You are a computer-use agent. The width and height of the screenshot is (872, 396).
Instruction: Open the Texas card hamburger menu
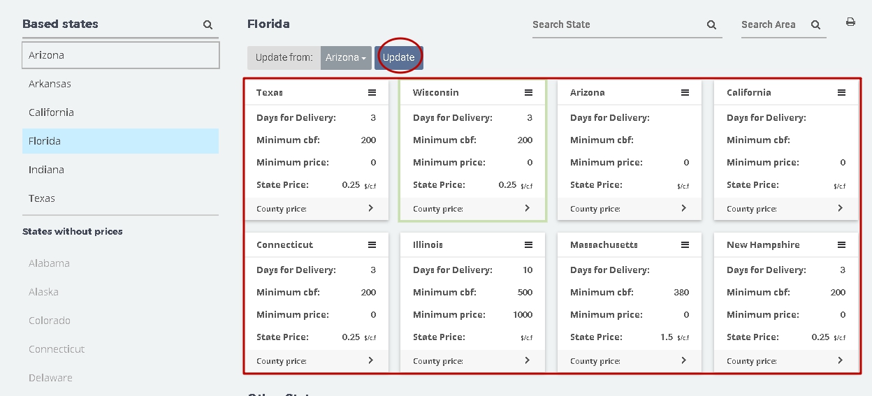click(372, 92)
